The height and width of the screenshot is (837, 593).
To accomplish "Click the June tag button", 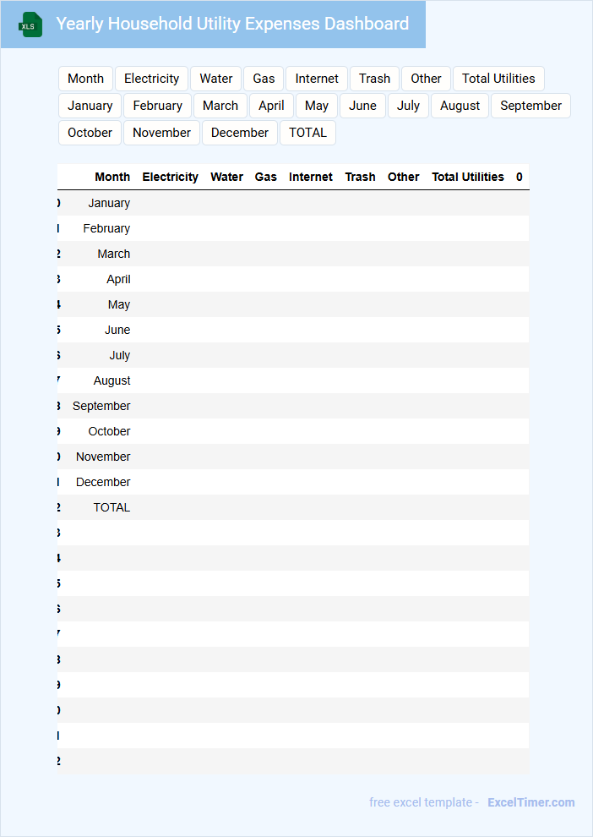I will 362,106.
